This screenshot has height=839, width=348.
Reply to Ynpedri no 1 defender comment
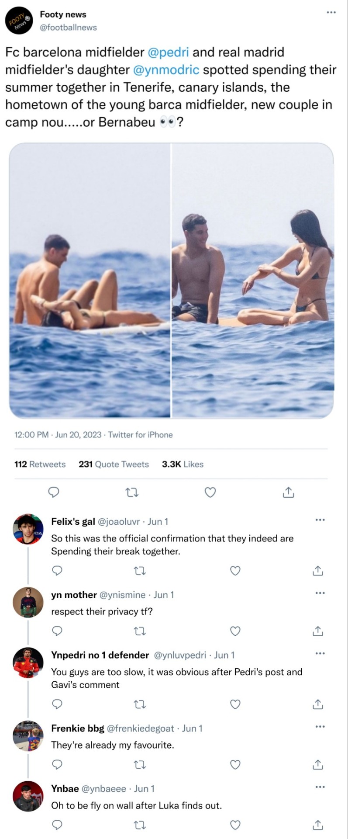57,704
